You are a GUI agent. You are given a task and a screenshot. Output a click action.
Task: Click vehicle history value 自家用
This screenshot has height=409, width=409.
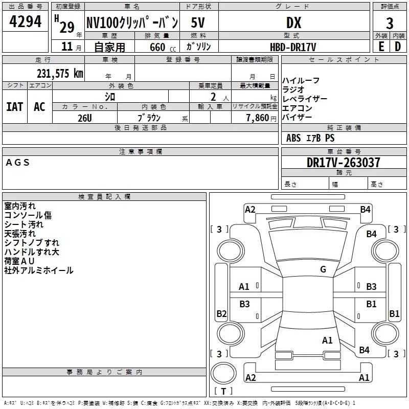[109, 47]
